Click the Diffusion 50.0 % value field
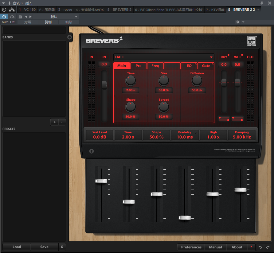The width and height of the screenshot is (274, 253). 197,90
